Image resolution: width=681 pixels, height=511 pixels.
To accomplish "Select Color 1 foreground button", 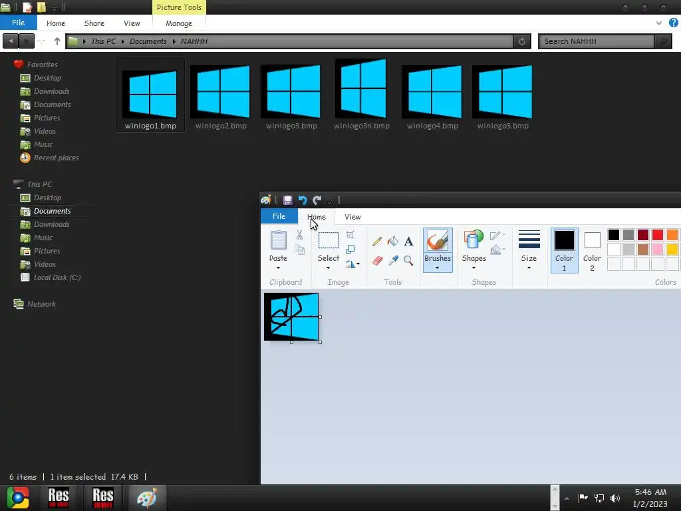I will 564,250.
